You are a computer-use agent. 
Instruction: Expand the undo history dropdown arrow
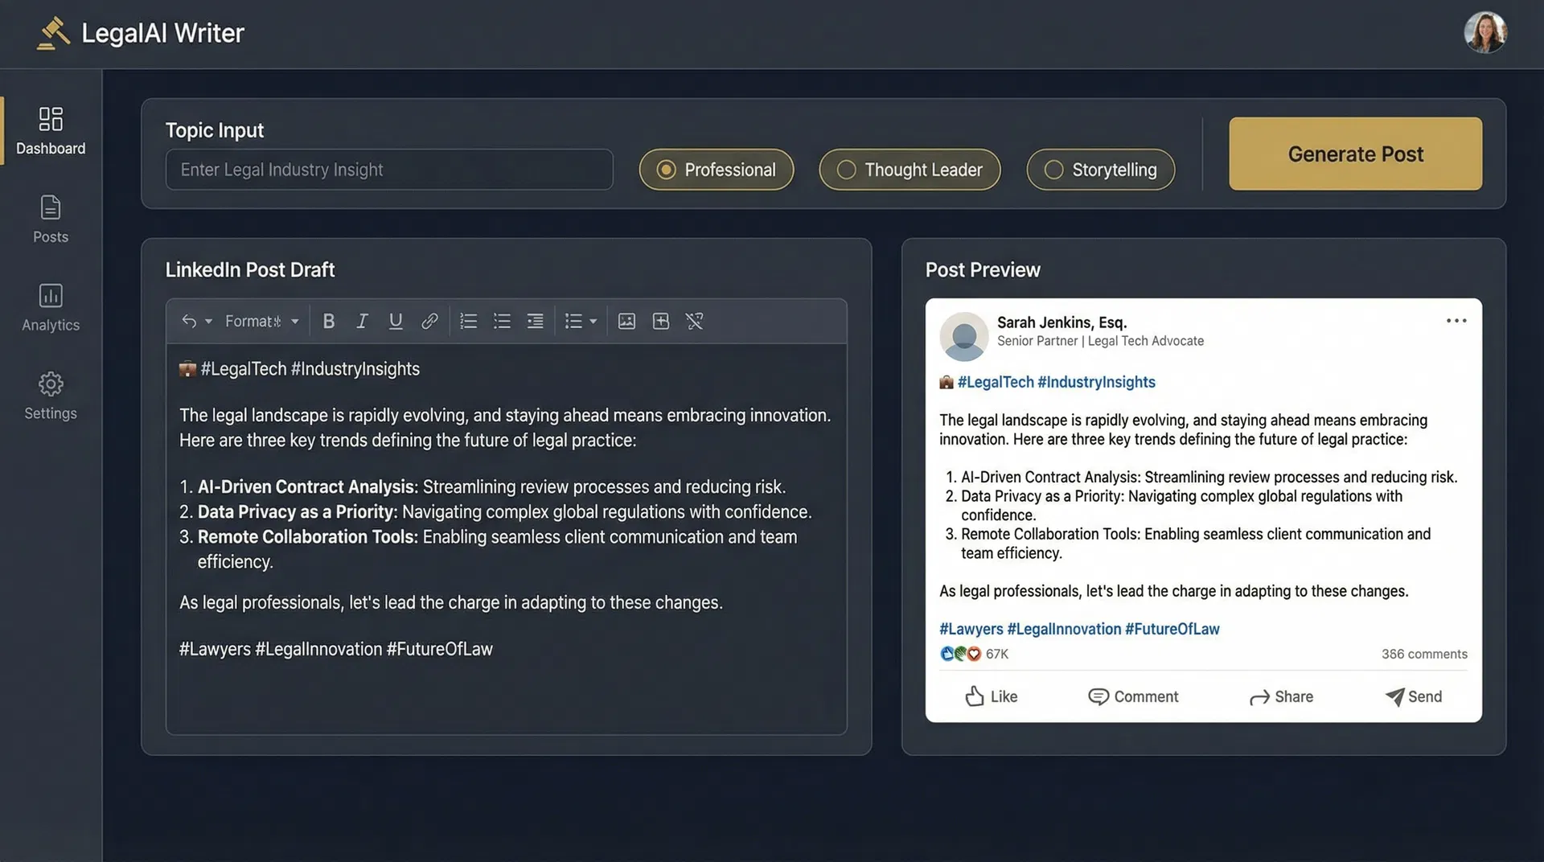(x=207, y=320)
